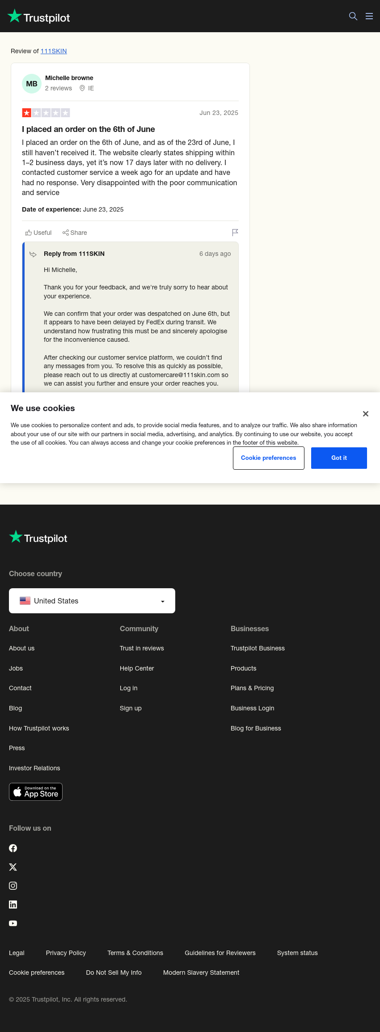Open Trustpilot Business link
380x1032 pixels.
[258, 648]
